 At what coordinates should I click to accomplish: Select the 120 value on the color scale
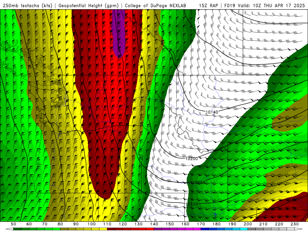(x=123, y=224)
